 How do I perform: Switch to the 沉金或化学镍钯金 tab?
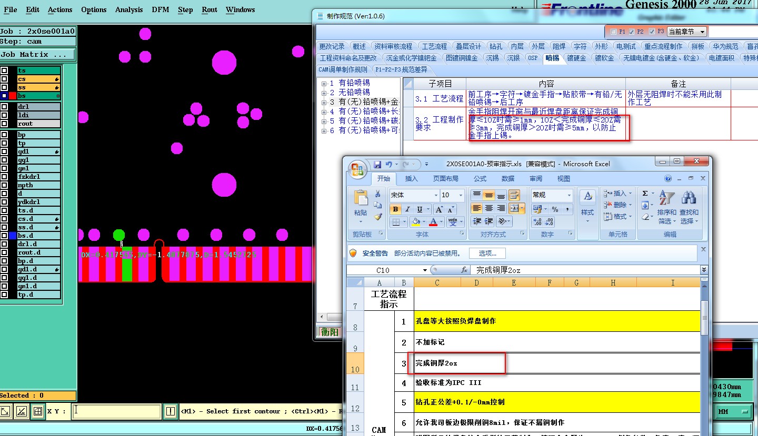point(411,58)
